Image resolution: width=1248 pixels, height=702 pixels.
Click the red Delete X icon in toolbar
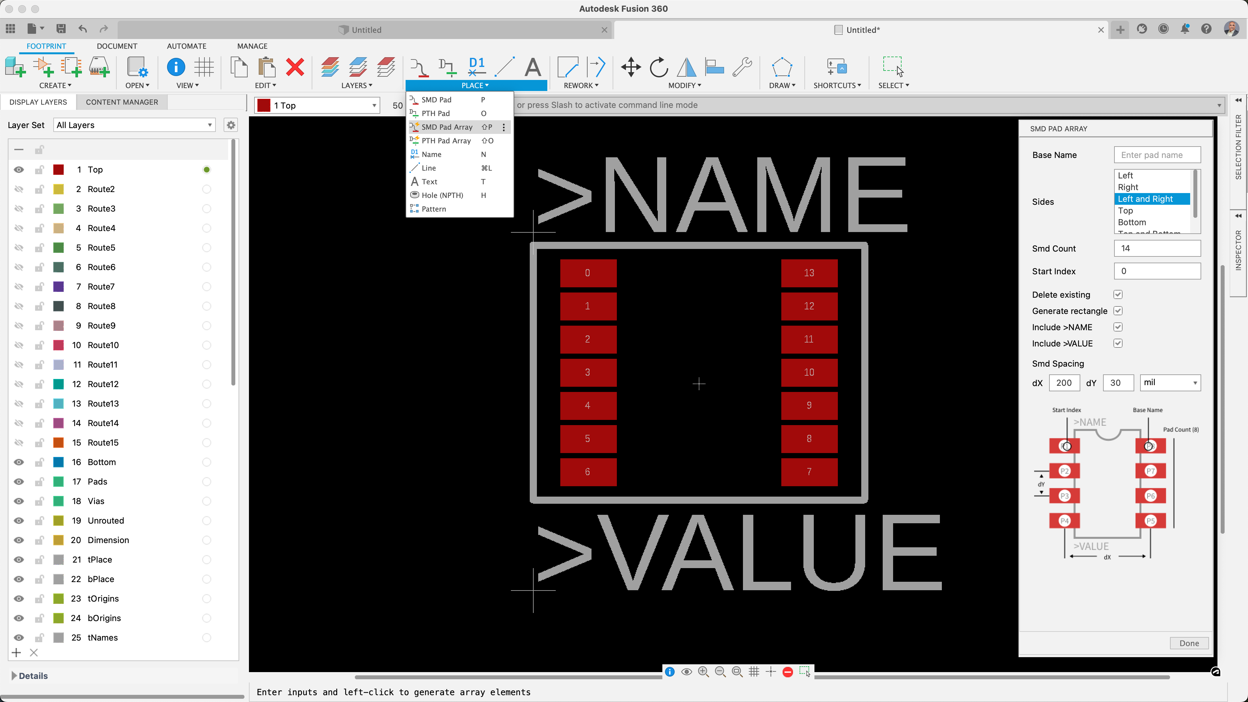click(x=294, y=67)
